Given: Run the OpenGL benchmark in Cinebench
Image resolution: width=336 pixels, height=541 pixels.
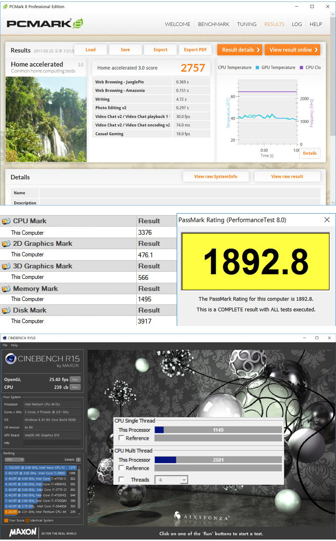Looking at the screenshot, I should tap(75, 380).
